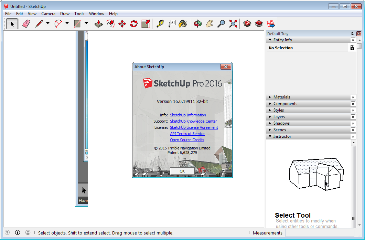
Task: Select the Line pencil tool
Action: point(39,24)
